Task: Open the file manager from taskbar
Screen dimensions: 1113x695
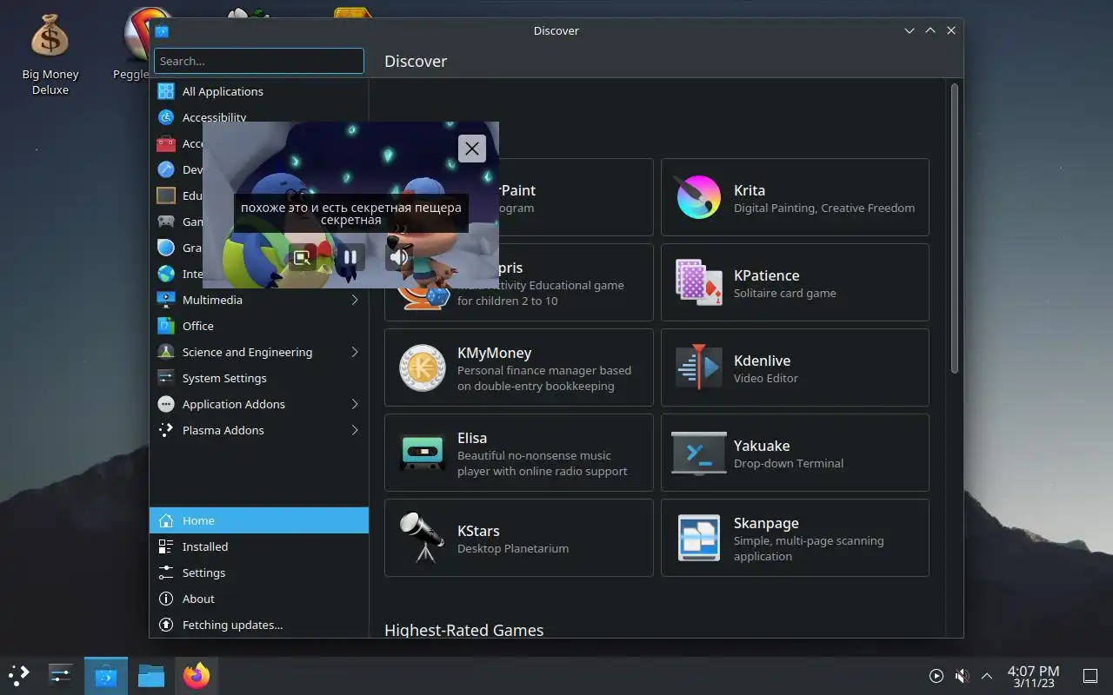Action: 151,675
